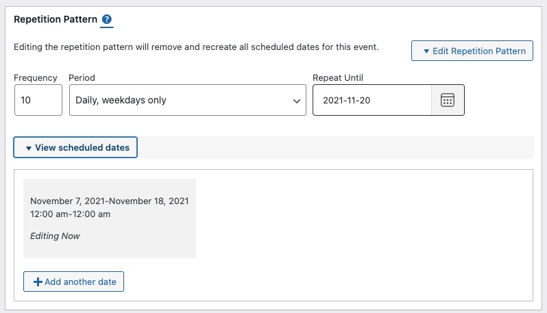This screenshot has height=313, width=547.
Task: Open the calendar date picker icon
Action: pyautogui.click(x=447, y=100)
